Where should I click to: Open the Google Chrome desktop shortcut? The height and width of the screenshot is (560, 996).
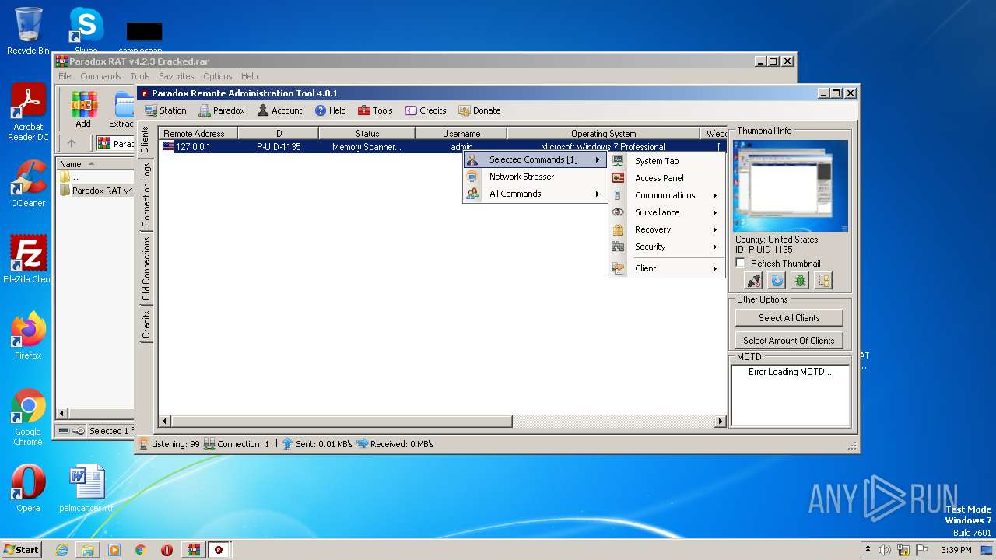[x=28, y=418]
